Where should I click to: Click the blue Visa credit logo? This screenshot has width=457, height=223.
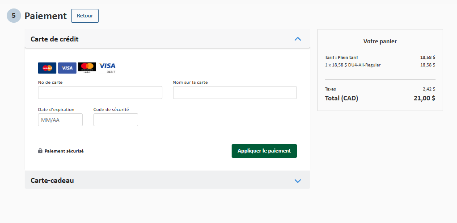pos(67,68)
